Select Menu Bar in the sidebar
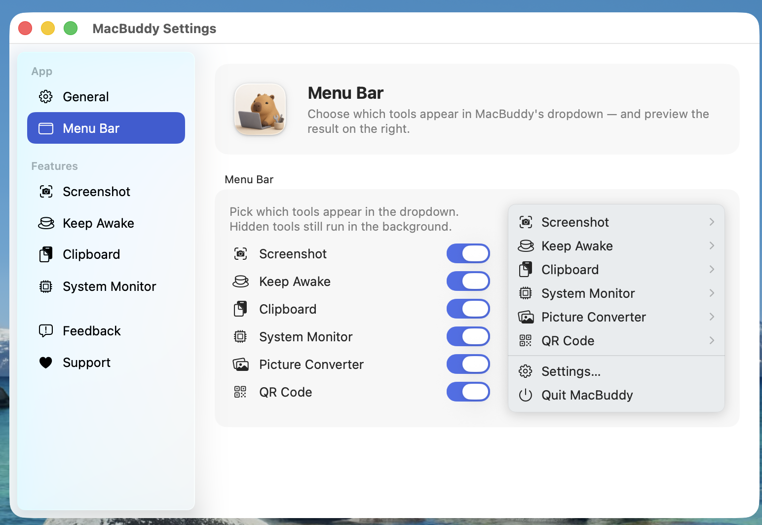The width and height of the screenshot is (762, 525). [x=106, y=128]
